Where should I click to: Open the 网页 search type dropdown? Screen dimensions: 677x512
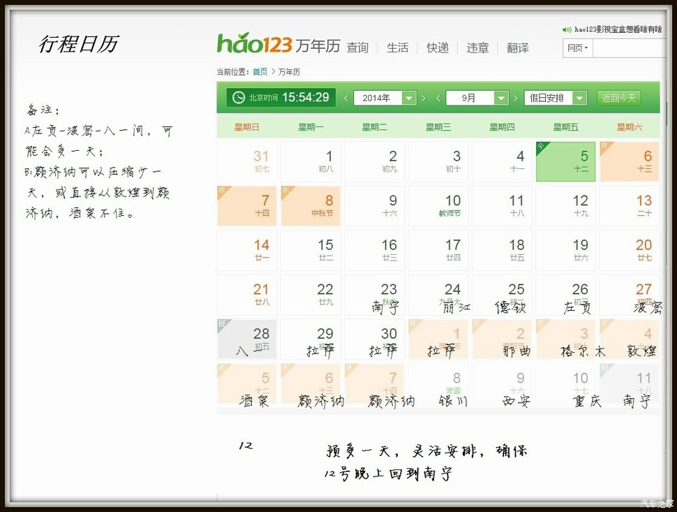pos(577,48)
